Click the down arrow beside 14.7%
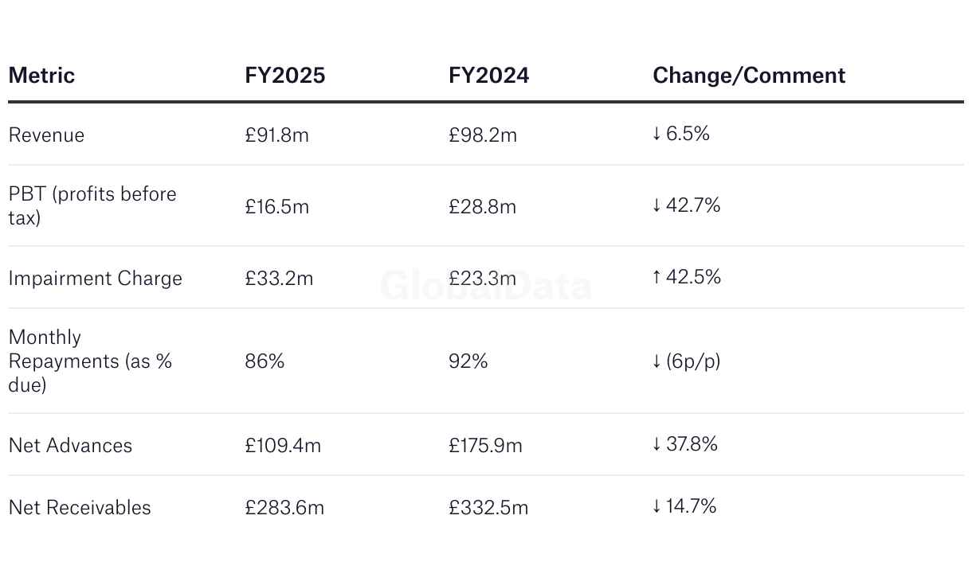This screenshot has height=570, width=972. pos(656,506)
